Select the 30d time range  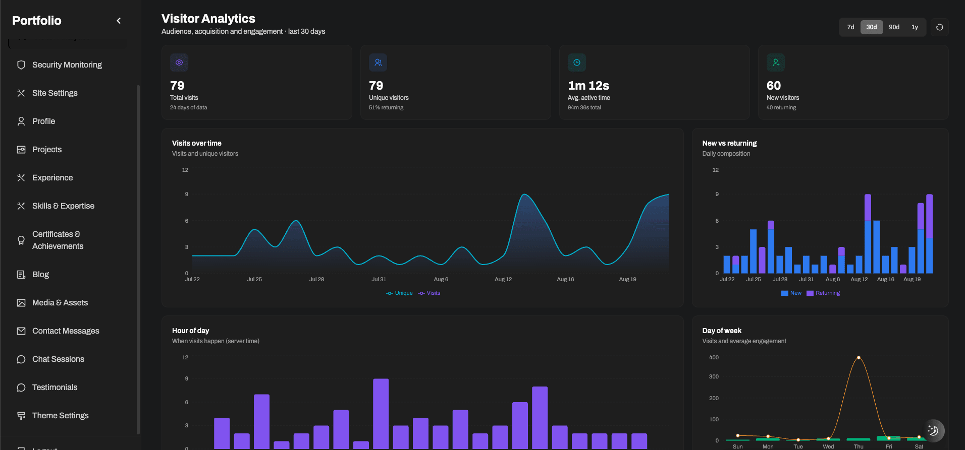(x=872, y=27)
